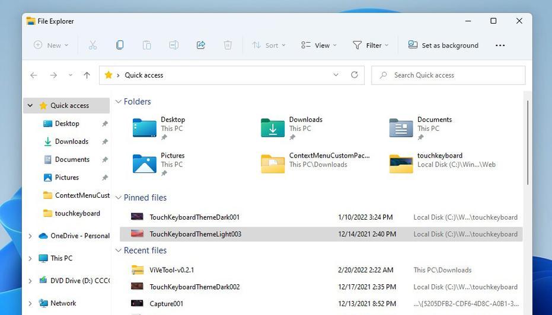Open the Pictures folder tile
This screenshot has width=552, height=315.
click(x=159, y=164)
